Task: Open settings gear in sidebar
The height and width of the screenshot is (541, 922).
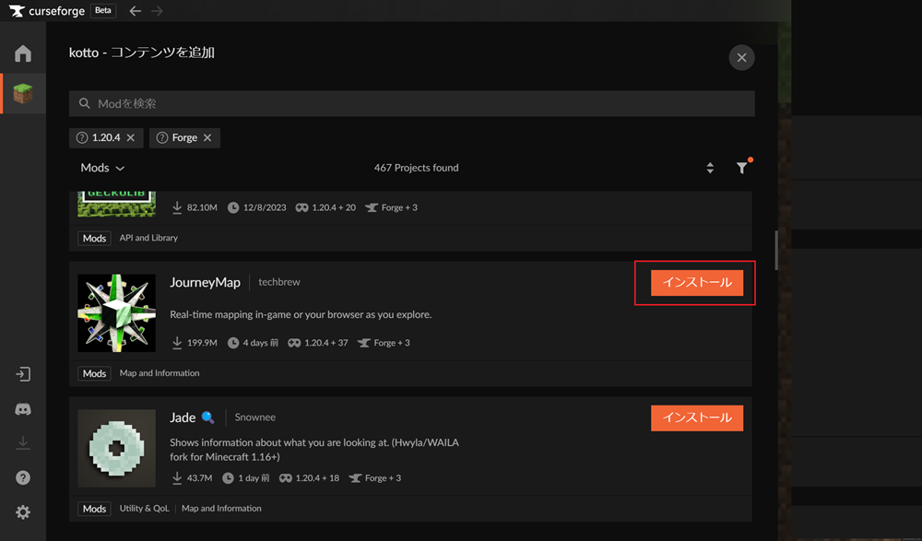Action: click(23, 512)
